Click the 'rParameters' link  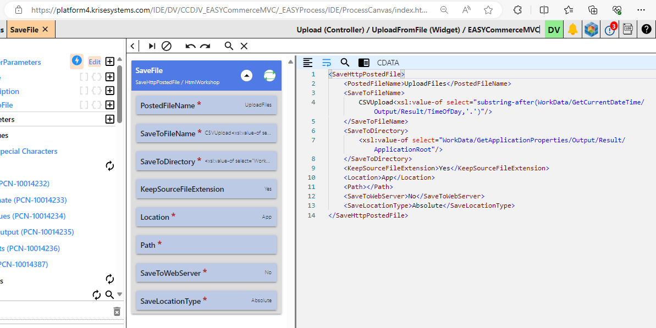(x=20, y=62)
